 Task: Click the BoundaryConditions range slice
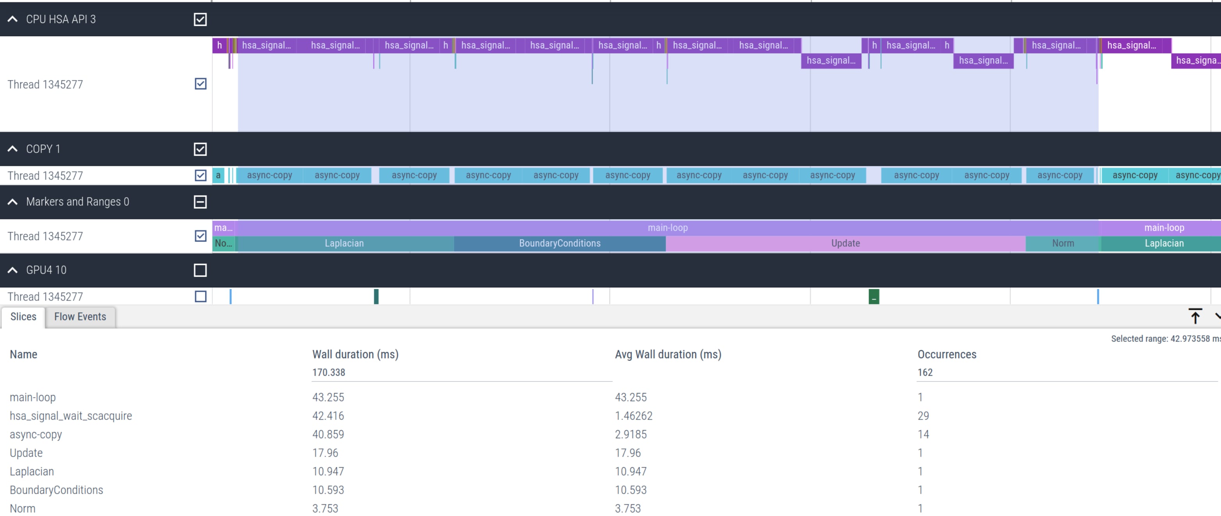(559, 244)
